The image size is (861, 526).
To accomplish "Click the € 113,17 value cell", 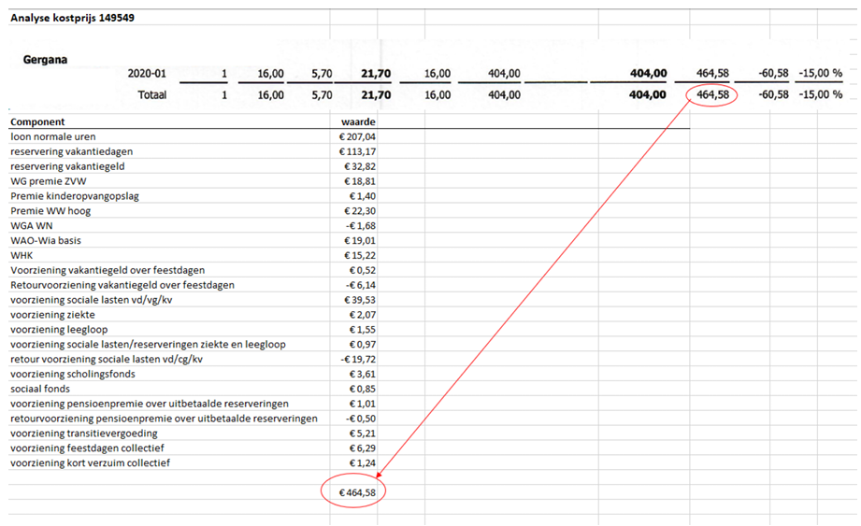I will pyautogui.click(x=358, y=151).
